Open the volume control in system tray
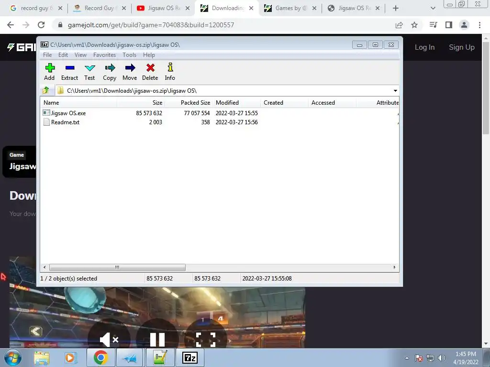The height and width of the screenshot is (367, 490). tap(442, 358)
